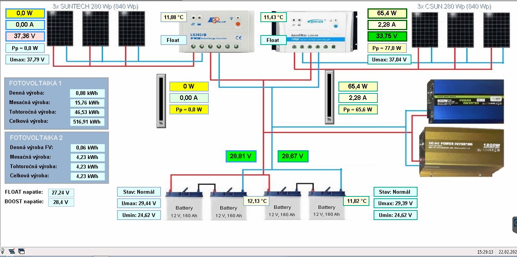Click the 11,08 °C temperature readout
517x257 pixels.
(174, 18)
